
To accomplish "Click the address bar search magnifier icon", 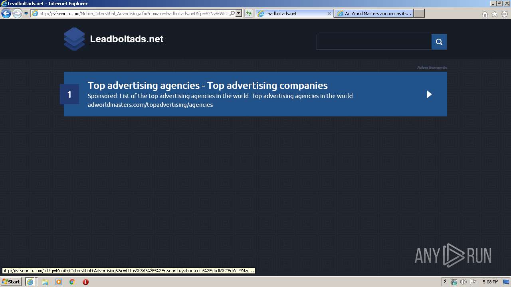I will [232, 14].
